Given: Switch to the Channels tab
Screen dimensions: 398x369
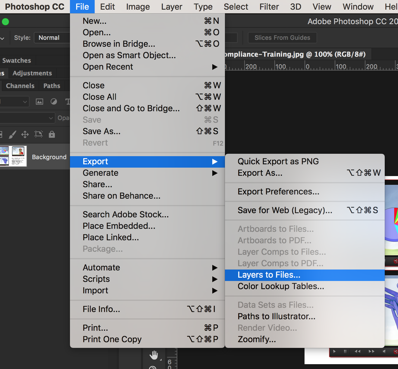Looking at the screenshot, I should (20, 86).
